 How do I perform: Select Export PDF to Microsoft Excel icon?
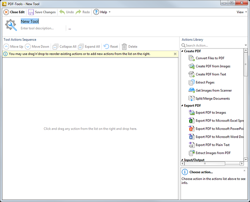click(x=191, y=121)
